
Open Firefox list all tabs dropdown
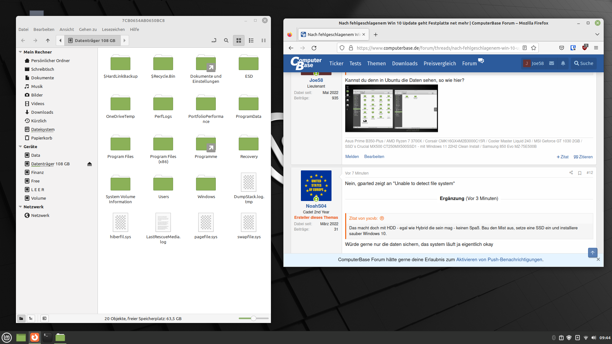coord(597,34)
